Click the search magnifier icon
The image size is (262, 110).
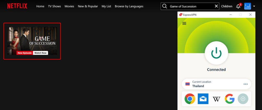coord(165,6)
